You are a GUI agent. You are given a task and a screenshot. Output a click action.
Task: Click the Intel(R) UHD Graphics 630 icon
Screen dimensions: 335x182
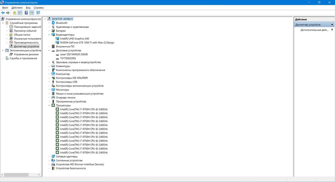tap(57, 39)
